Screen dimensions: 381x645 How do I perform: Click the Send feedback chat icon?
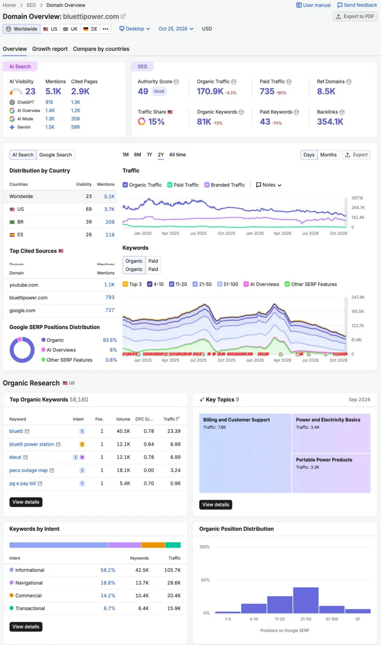click(x=340, y=5)
